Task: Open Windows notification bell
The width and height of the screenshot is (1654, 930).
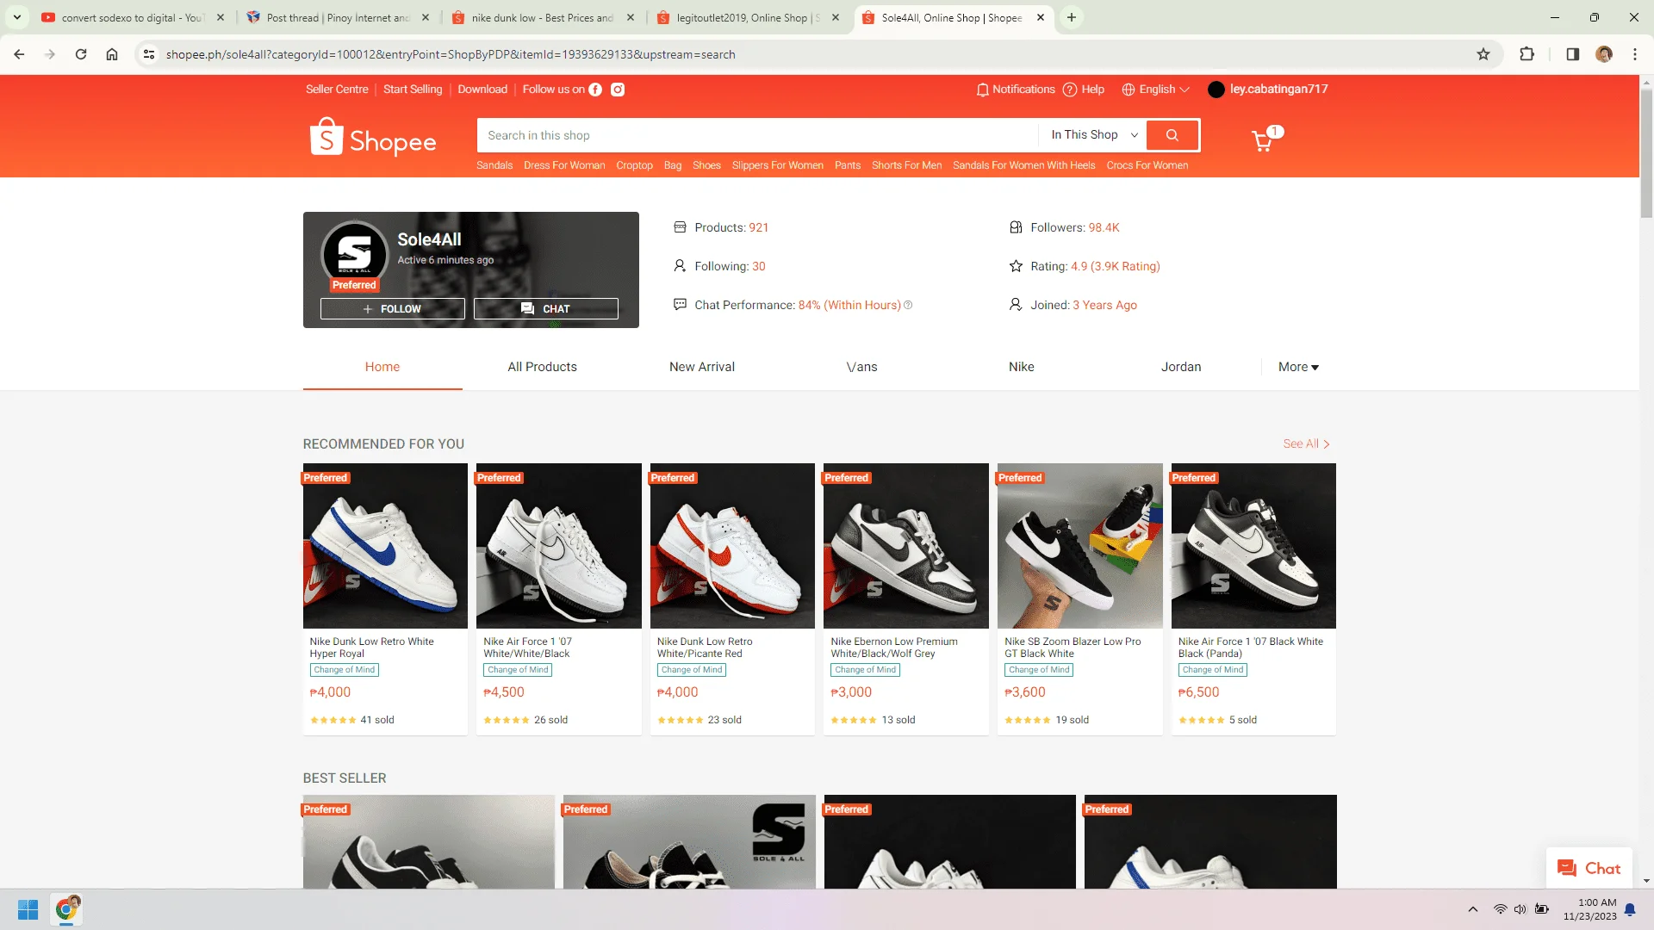Action: (1630, 909)
